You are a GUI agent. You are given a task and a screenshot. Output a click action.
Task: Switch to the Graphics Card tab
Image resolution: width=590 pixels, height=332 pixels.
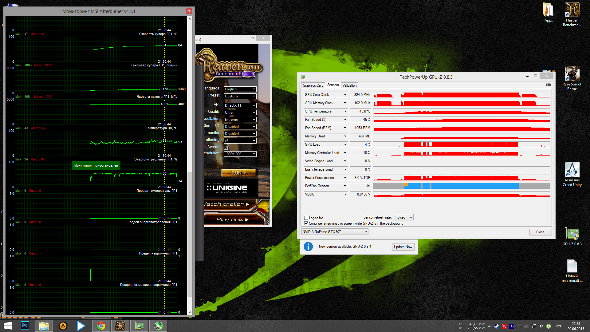pos(313,85)
